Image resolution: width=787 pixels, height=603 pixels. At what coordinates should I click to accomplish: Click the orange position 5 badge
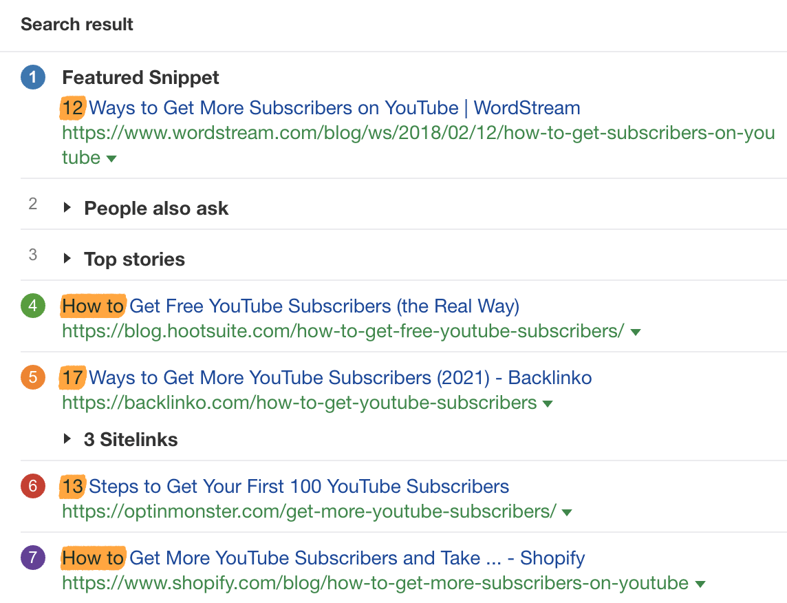(33, 377)
